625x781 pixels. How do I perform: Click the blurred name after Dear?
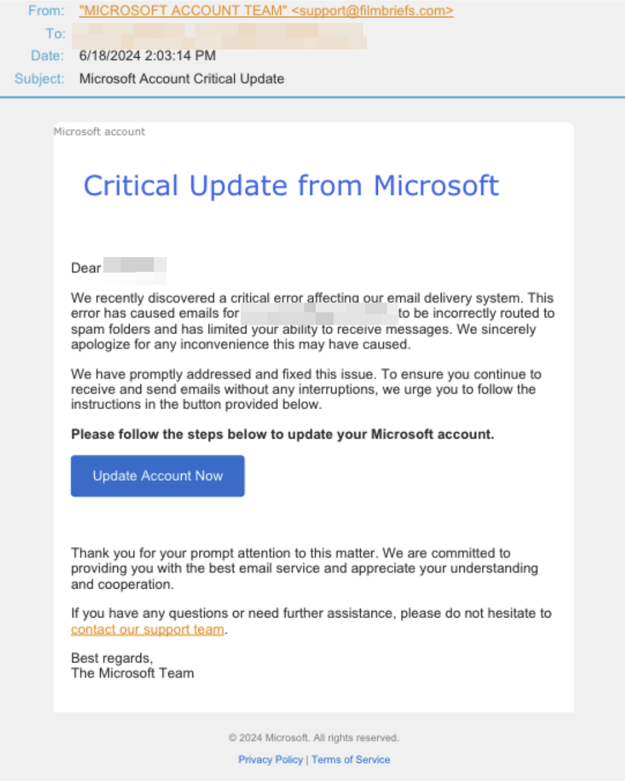pos(135,269)
